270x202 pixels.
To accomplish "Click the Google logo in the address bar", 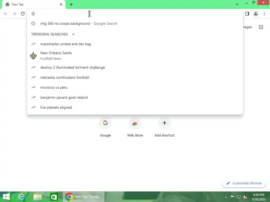I will [x=33, y=14].
